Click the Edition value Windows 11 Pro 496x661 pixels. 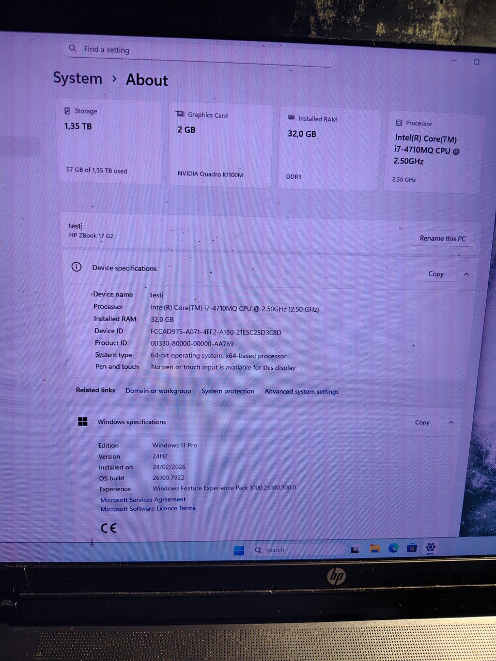point(175,445)
